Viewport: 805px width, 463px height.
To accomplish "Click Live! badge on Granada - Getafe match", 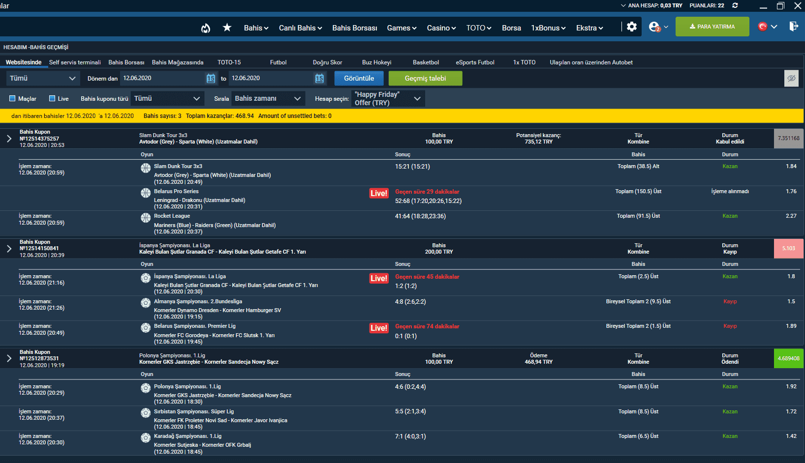I will pos(379,278).
